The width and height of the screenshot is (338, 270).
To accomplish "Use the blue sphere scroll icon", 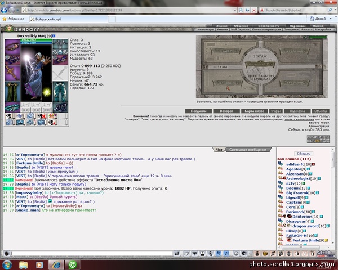I will (20, 116).
